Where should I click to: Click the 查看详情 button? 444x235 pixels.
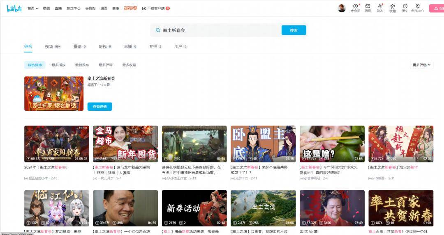point(99,107)
